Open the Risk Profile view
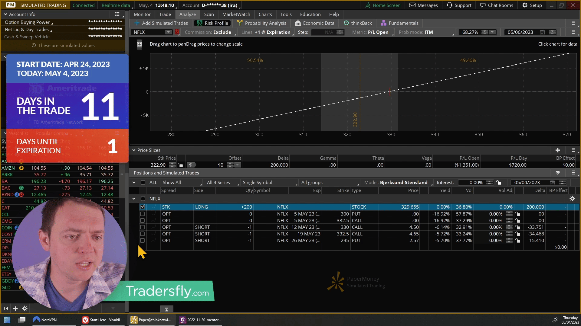The image size is (581, 326). click(x=212, y=23)
